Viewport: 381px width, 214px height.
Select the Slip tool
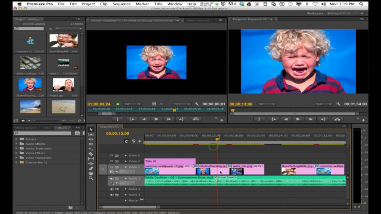[x=91, y=159]
